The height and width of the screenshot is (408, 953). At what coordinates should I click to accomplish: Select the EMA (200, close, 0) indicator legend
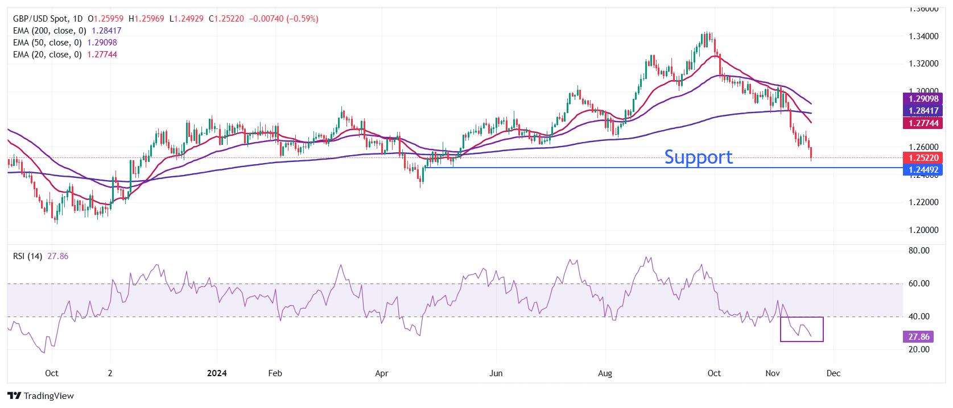[x=49, y=31]
